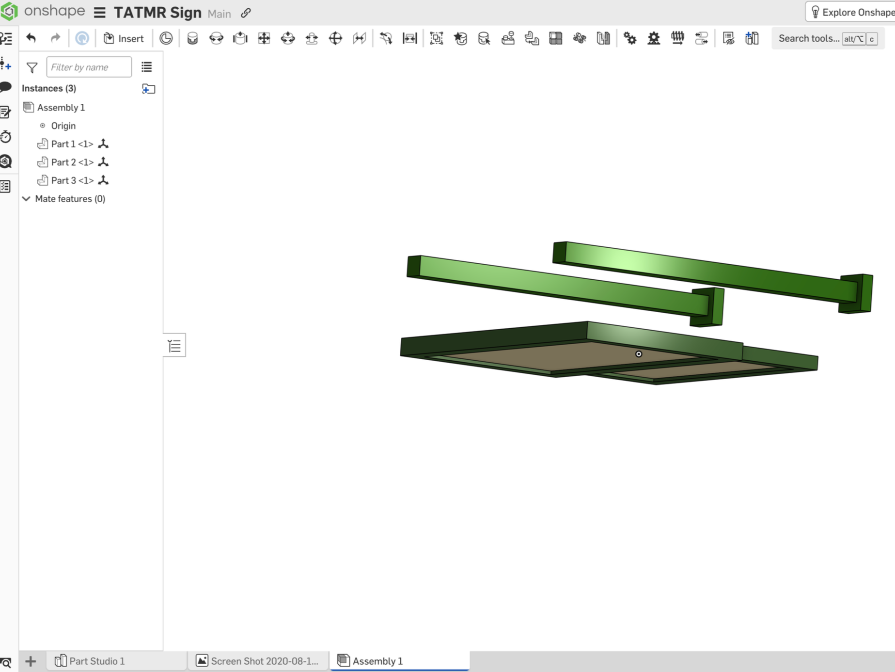Select the Slider mate tool

click(x=240, y=38)
